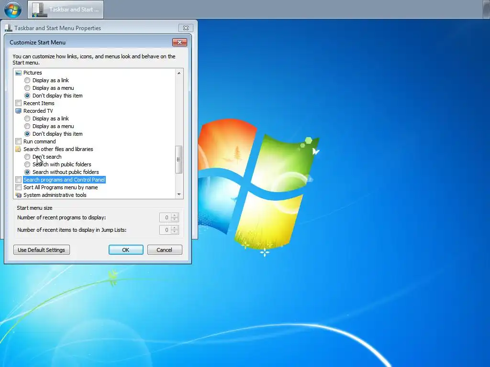Select Recorded TV 'Don't display this item' radio
The image size is (490, 367).
coord(27,134)
